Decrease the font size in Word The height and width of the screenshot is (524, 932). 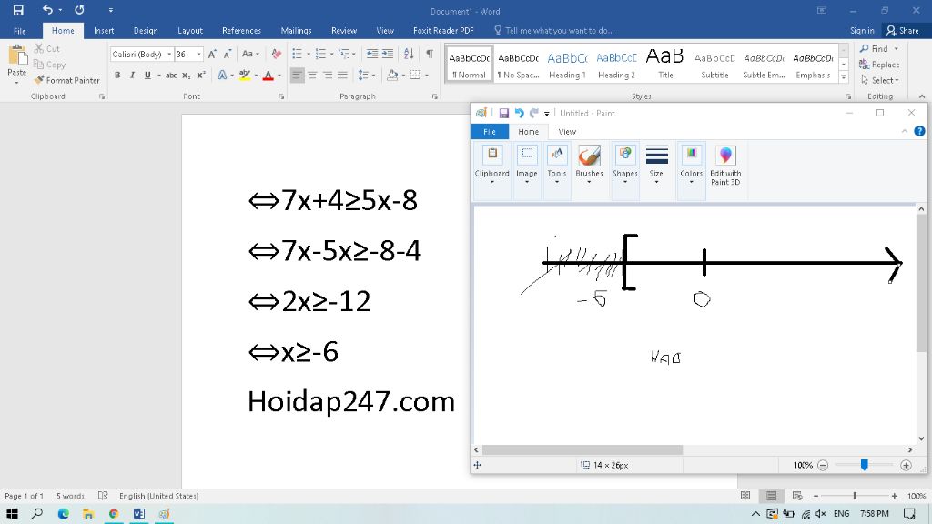pyautogui.click(x=227, y=54)
